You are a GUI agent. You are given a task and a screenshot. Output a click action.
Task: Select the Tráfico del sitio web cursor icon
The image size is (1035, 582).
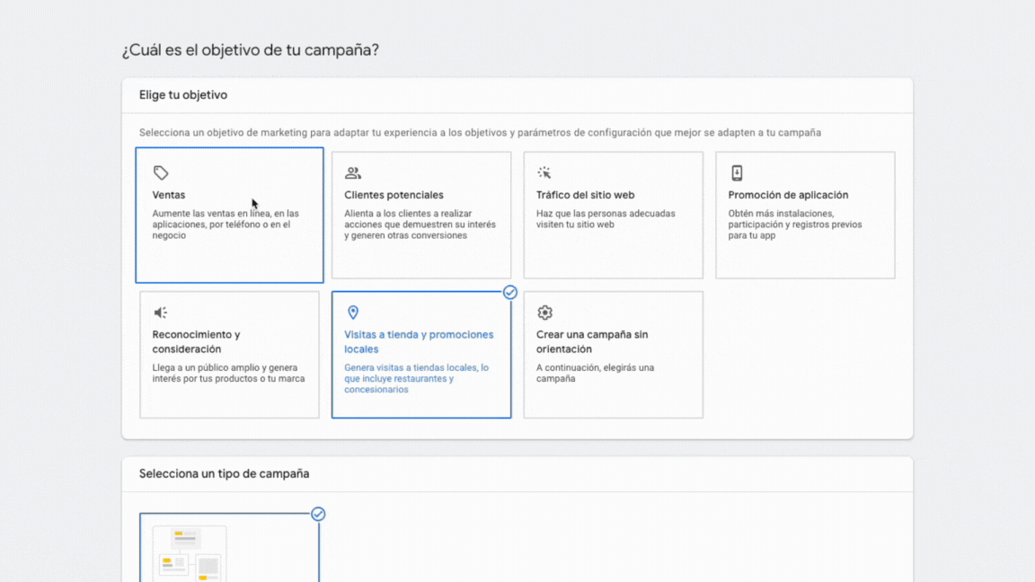pyautogui.click(x=544, y=172)
